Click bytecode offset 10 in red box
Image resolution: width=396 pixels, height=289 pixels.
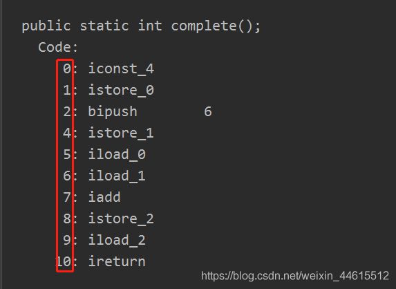pos(64,261)
